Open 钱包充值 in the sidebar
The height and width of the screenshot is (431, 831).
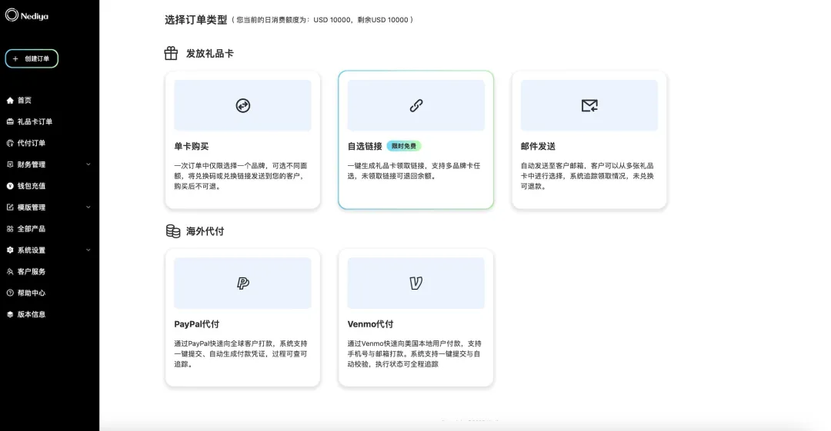point(32,186)
